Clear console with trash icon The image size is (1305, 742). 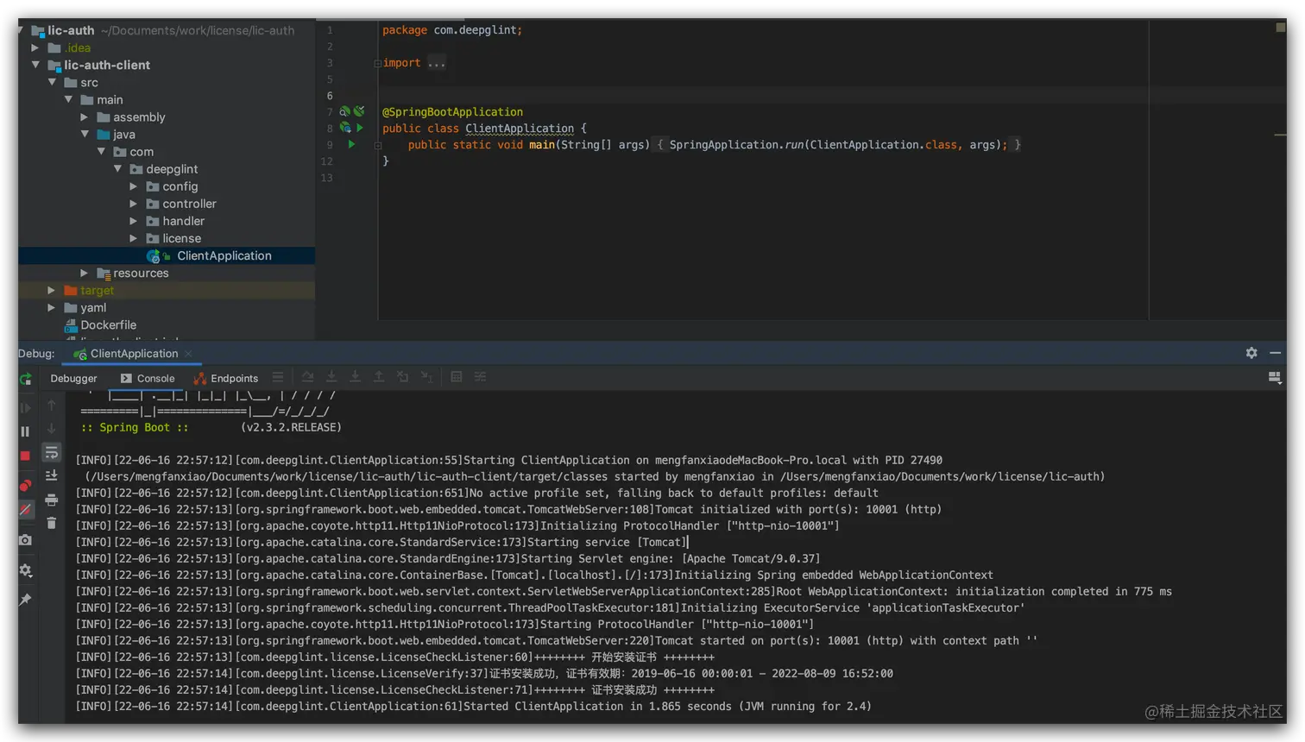point(52,523)
